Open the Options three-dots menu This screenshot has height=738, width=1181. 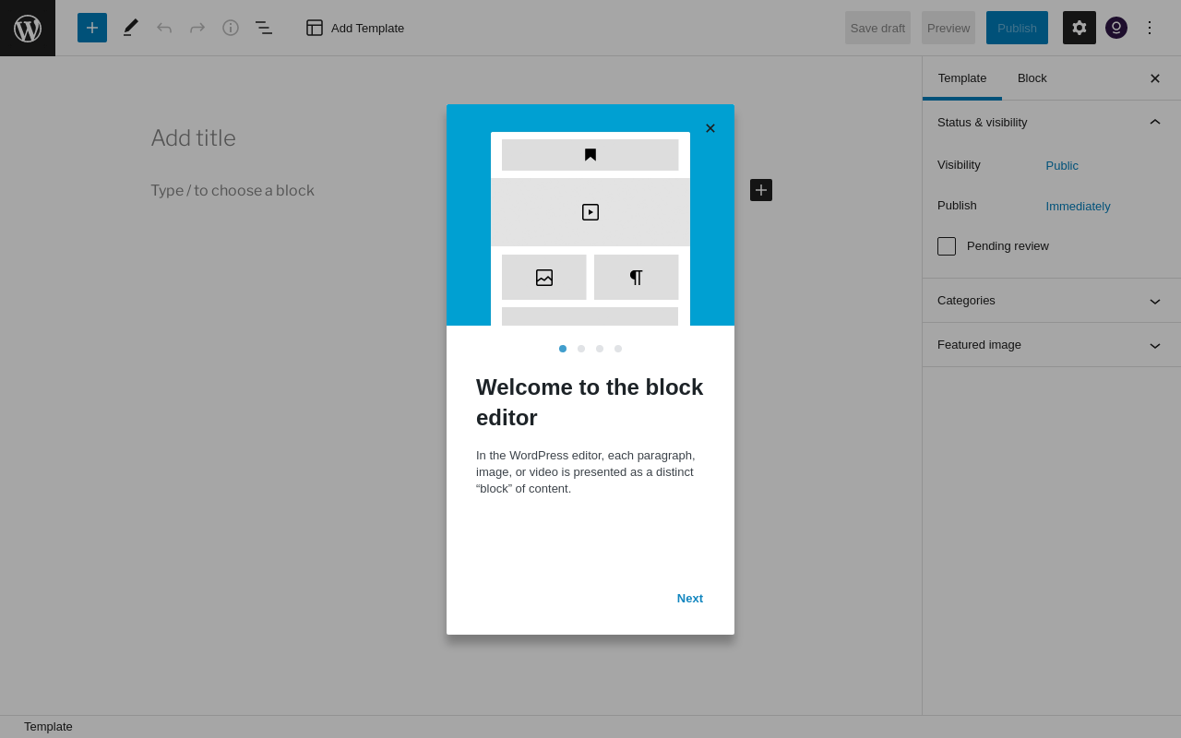pos(1150,28)
